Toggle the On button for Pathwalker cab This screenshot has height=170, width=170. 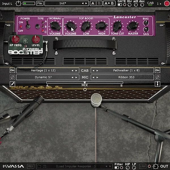[x=157, y=70]
